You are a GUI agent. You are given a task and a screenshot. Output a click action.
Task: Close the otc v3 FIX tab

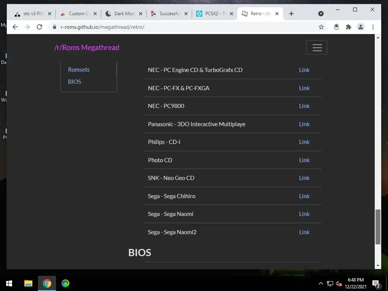[x=50, y=14]
